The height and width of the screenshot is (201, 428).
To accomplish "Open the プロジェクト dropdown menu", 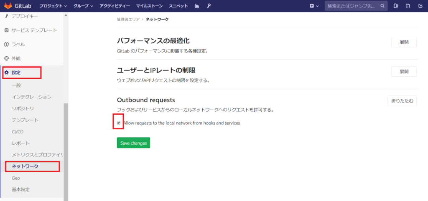I will pos(53,6).
